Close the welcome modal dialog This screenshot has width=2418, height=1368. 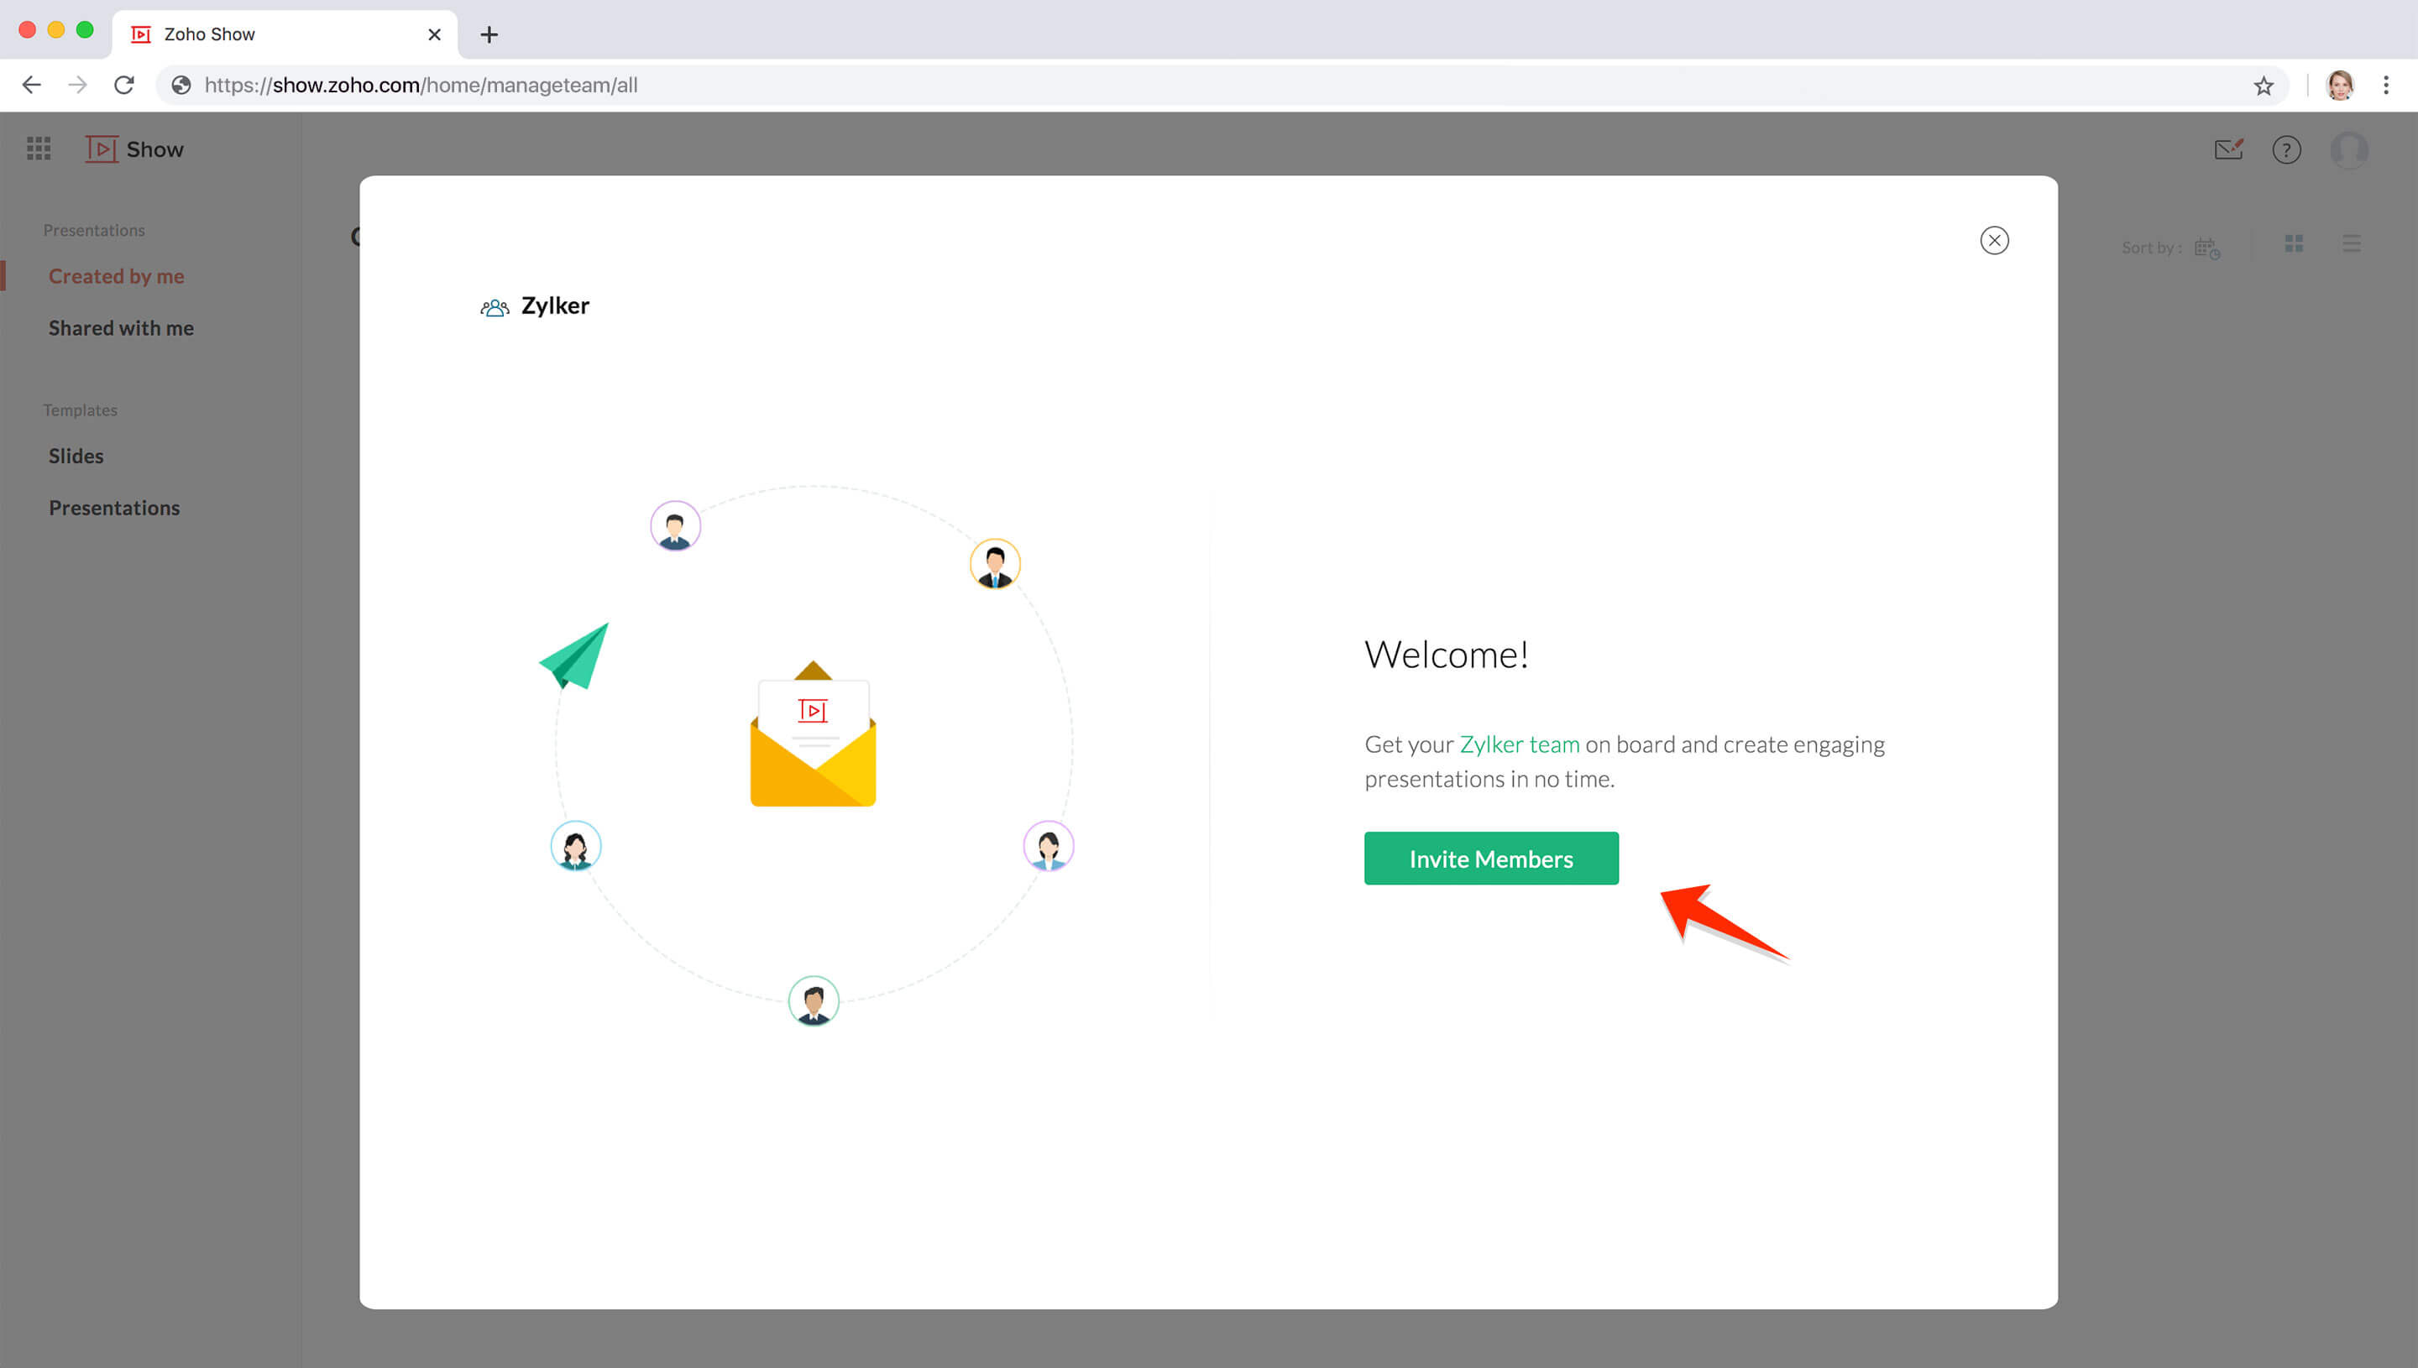(1995, 239)
